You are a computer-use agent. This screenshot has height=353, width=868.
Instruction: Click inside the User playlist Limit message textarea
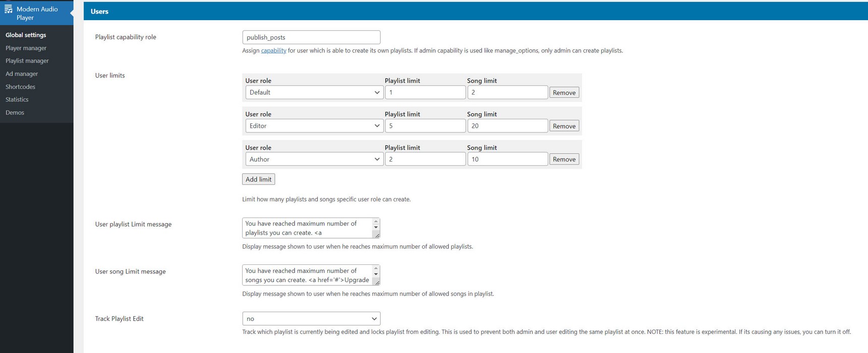(307, 228)
